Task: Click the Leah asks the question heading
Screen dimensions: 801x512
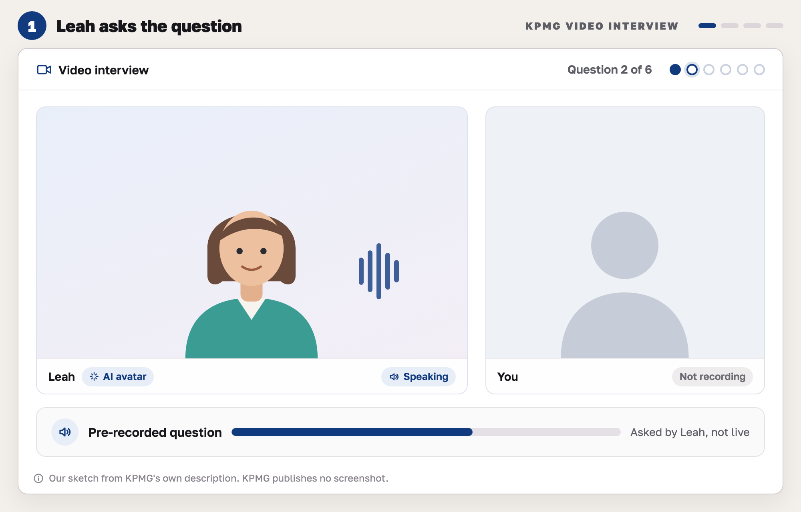Action: [x=149, y=26]
